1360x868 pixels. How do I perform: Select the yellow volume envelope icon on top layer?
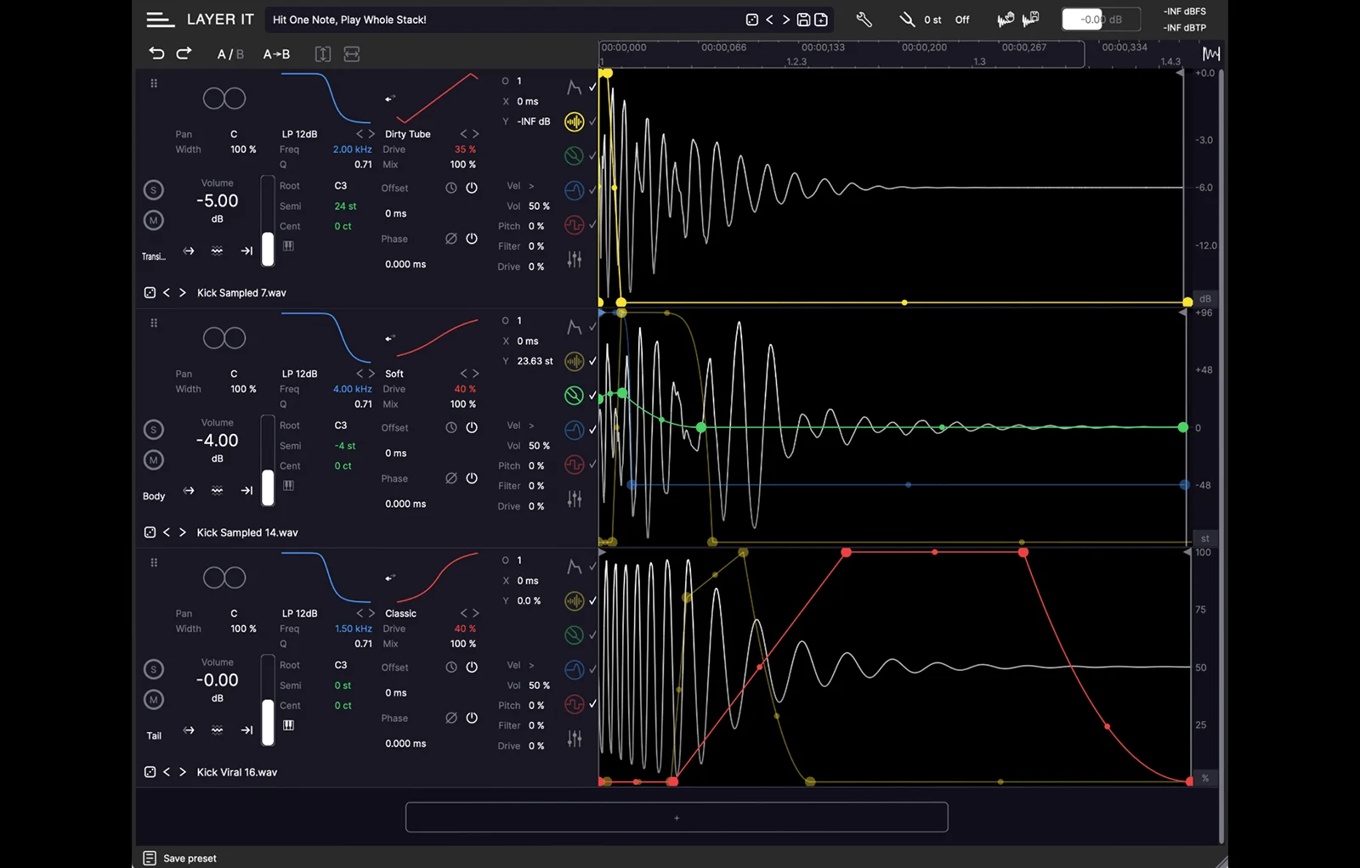[x=575, y=122]
